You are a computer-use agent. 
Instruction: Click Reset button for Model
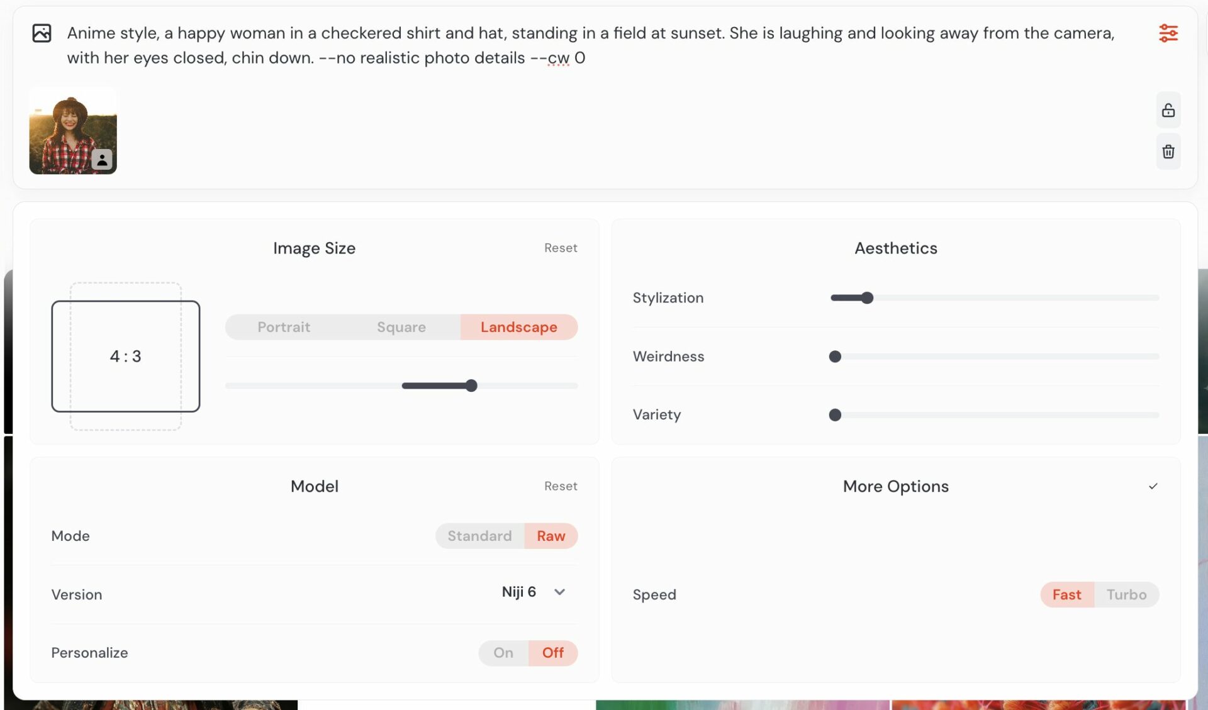click(561, 486)
